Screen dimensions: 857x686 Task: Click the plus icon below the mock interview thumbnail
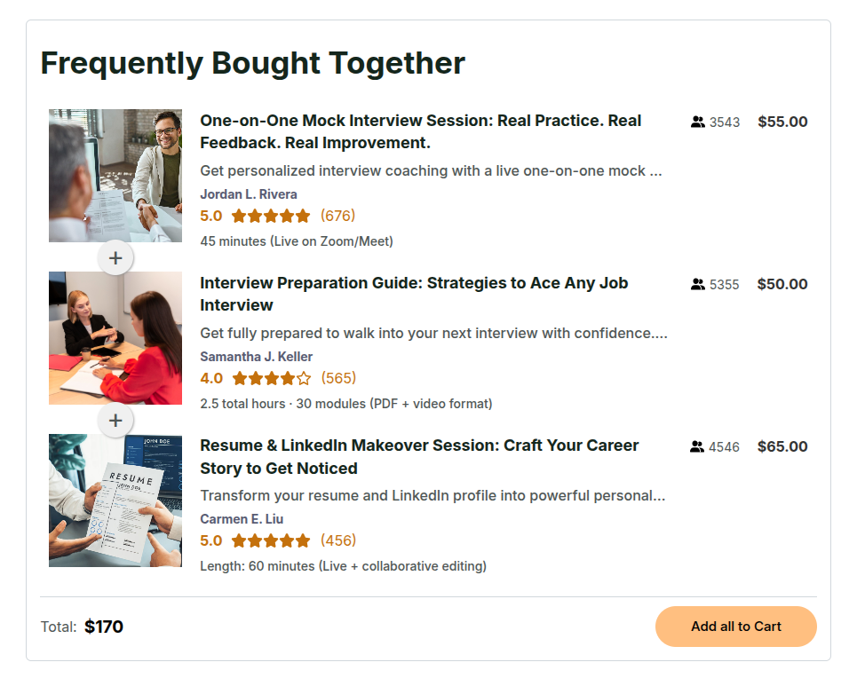(x=115, y=258)
